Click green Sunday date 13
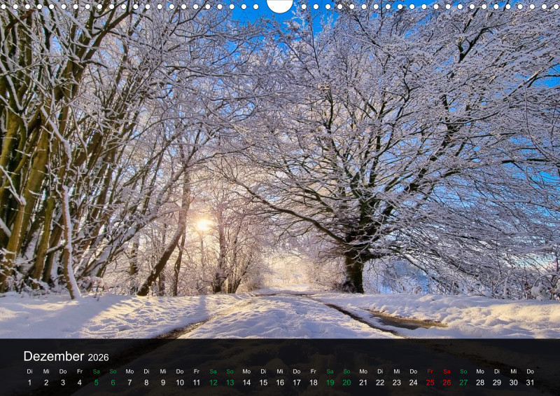The width and height of the screenshot is (560, 396). tap(230, 383)
